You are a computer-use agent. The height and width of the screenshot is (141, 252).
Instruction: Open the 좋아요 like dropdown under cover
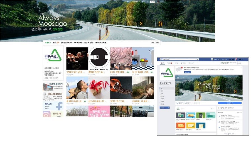180,103
